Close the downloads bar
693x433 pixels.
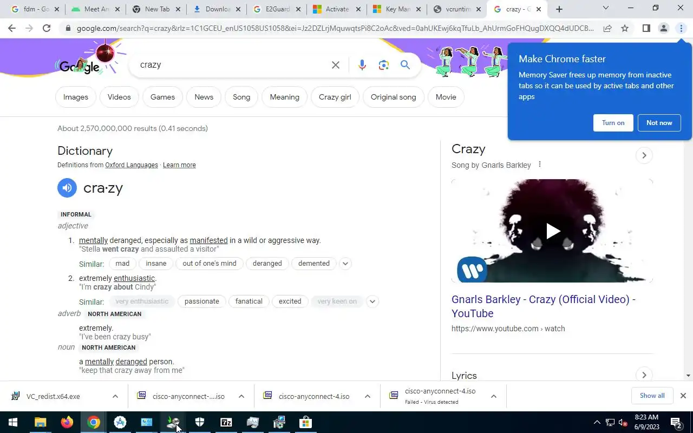[683, 396]
